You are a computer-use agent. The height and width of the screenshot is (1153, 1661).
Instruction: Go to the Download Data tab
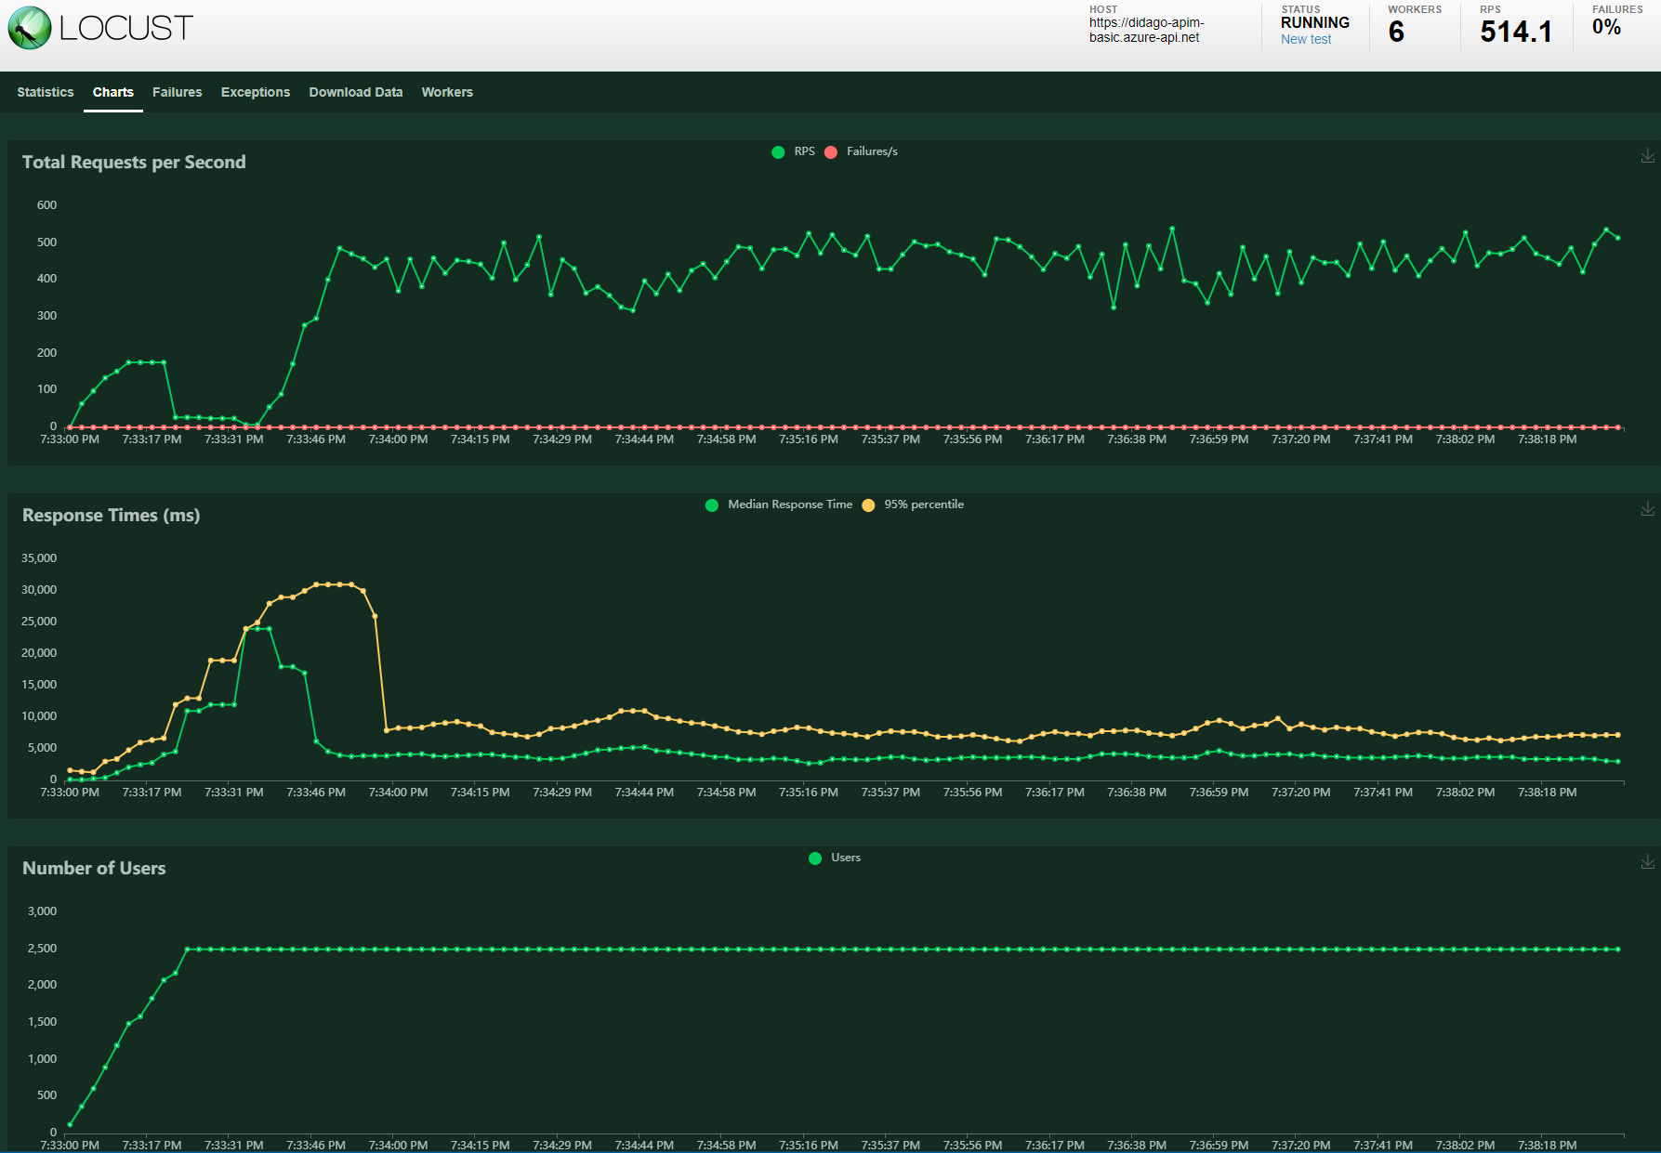point(355,92)
